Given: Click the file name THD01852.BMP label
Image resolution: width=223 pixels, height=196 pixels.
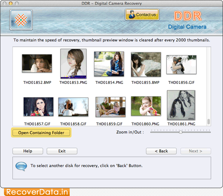Looking at the screenshot, I should [x=37, y=83].
